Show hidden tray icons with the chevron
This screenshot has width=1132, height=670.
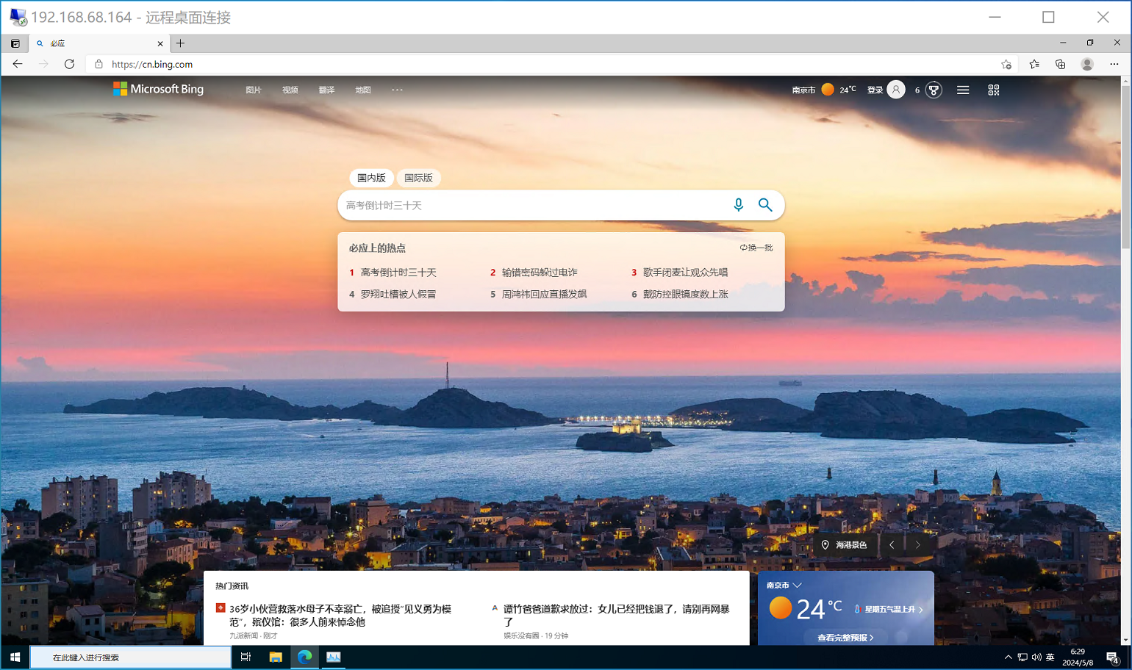pos(1010,658)
